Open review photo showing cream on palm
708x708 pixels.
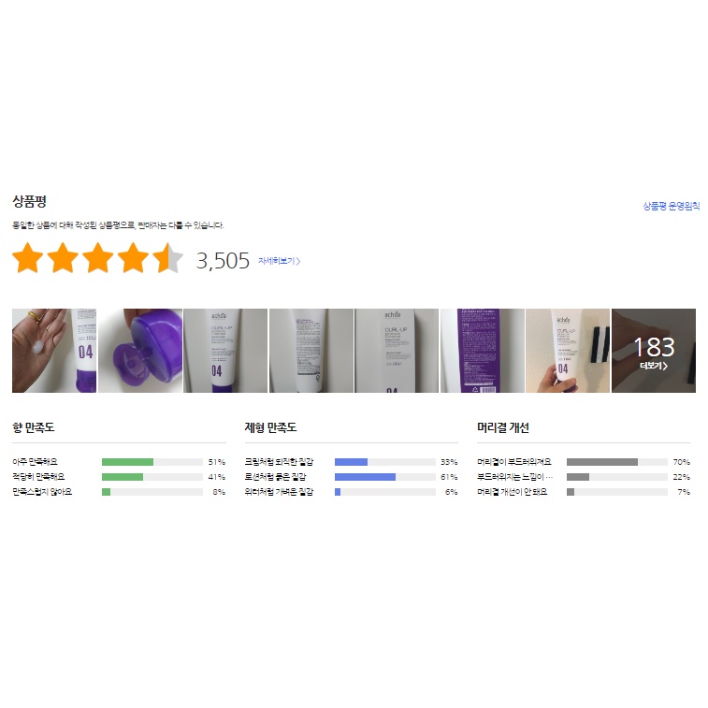(x=54, y=351)
